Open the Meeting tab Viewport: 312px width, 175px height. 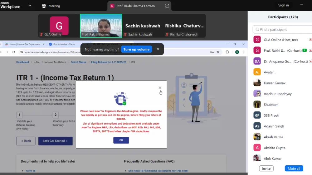tap(51, 6)
